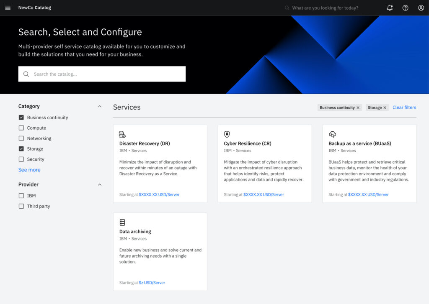429x304 pixels.
Task: Remove the Business continuity filter tag
Action: click(x=358, y=108)
